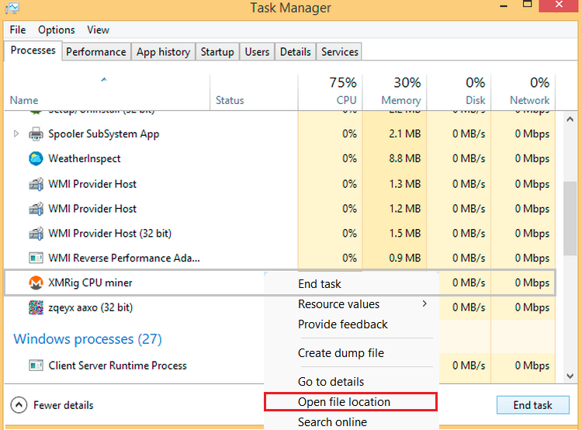582x430 pixels.
Task: Collapse view with Fewer details
Action: click(x=53, y=405)
